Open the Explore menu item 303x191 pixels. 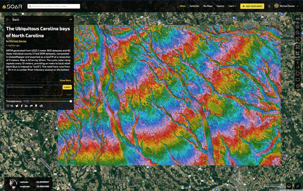click(x=220, y=6)
